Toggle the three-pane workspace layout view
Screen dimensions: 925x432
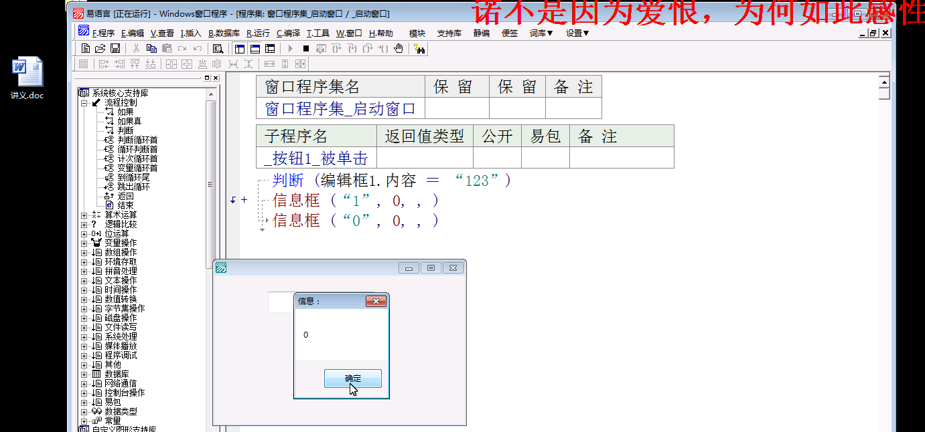(271, 48)
